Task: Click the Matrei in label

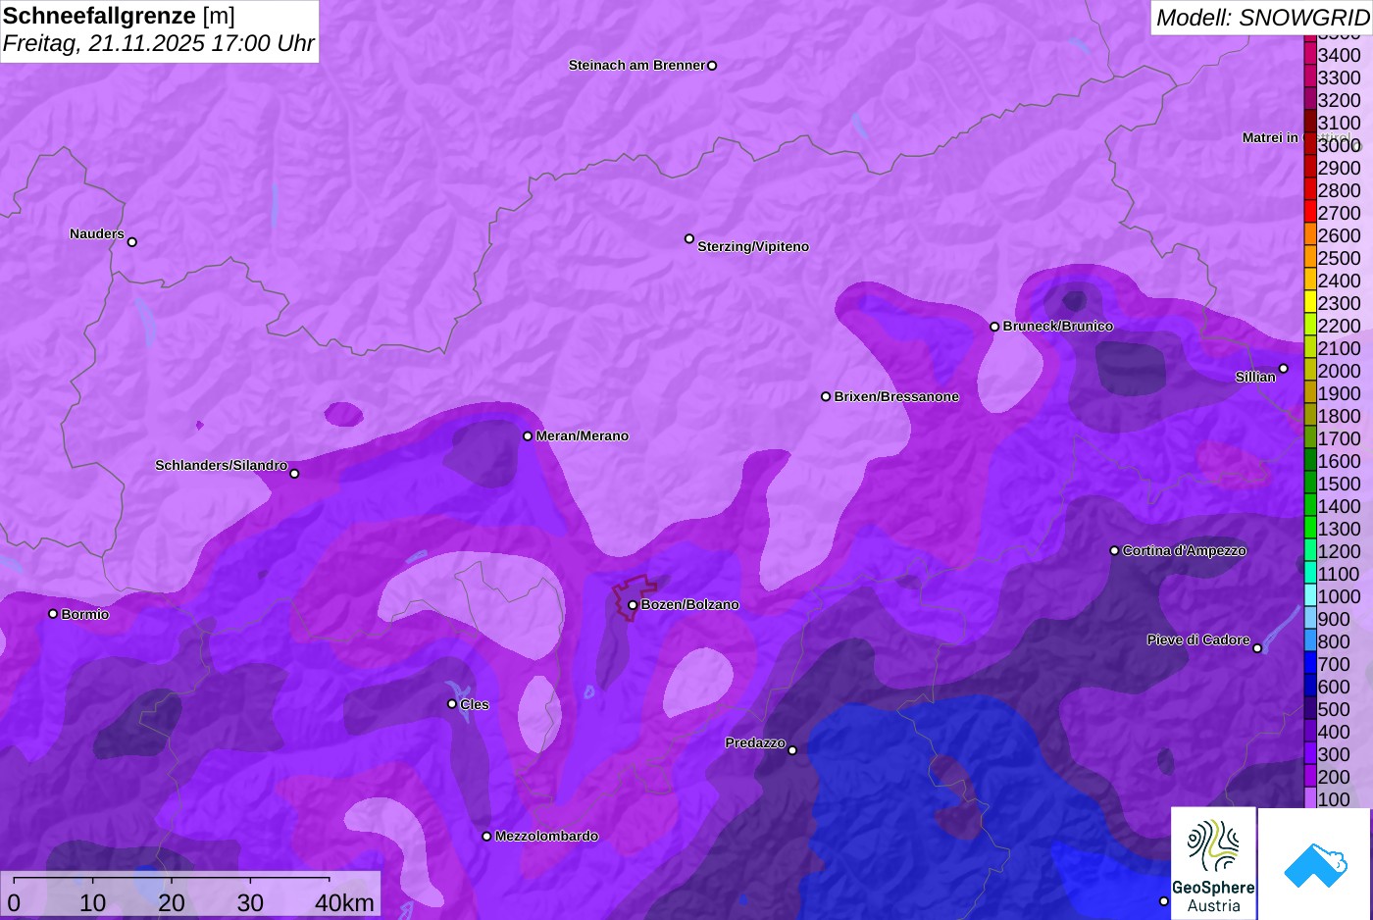Action: pyautogui.click(x=1270, y=137)
